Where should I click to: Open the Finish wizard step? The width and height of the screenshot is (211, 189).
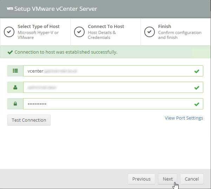[x=176, y=32]
